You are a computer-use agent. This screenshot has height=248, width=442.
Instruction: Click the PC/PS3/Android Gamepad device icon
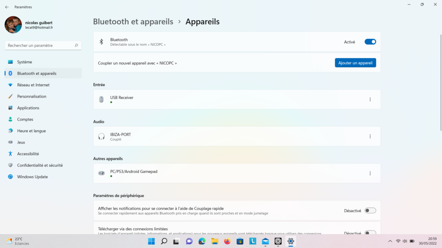pos(101,173)
